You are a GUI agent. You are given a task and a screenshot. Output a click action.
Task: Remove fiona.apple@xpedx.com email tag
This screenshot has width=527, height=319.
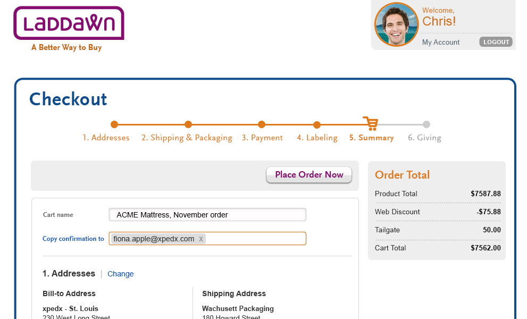tap(200, 239)
